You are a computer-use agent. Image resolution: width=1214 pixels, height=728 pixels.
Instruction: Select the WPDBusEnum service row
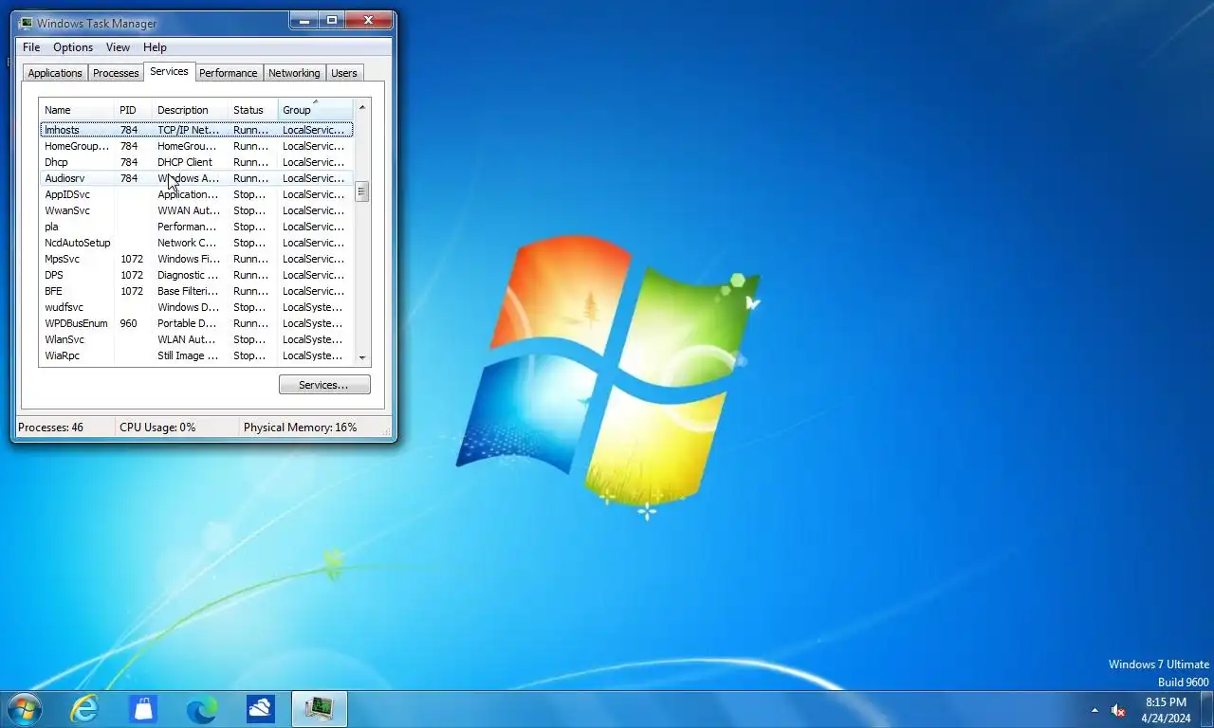coord(196,323)
